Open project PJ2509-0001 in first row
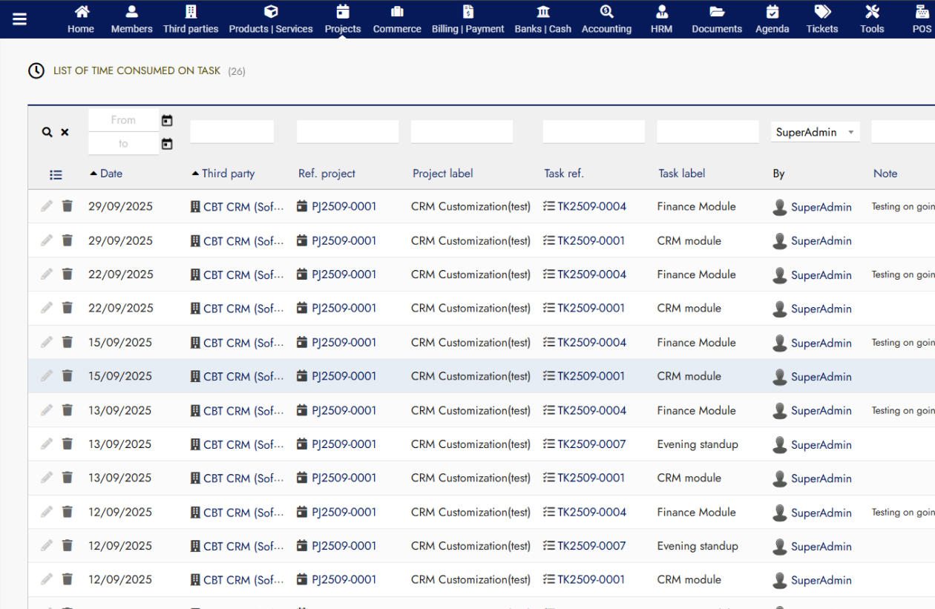 pyautogui.click(x=343, y=207)
